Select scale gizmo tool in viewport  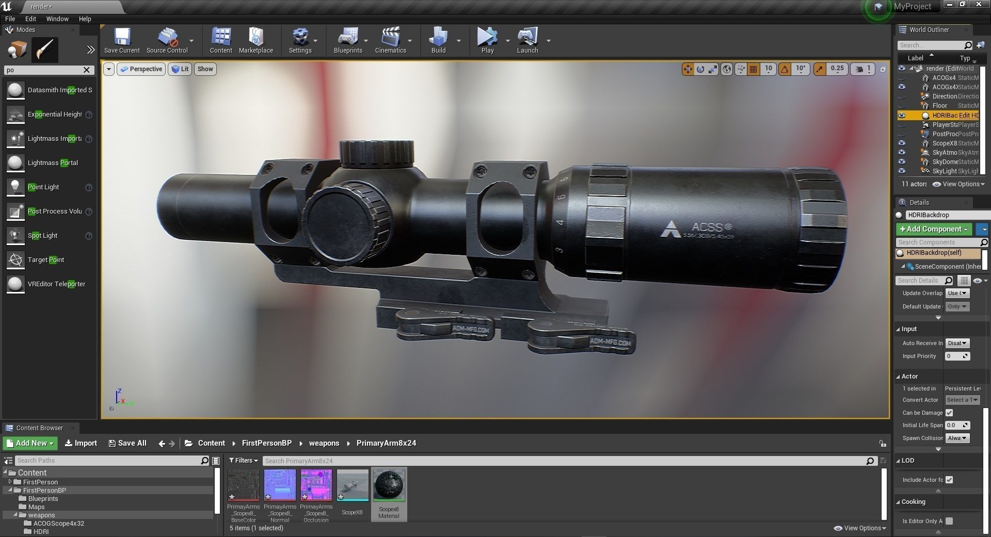pyautogui.click(x=713, y=69)
